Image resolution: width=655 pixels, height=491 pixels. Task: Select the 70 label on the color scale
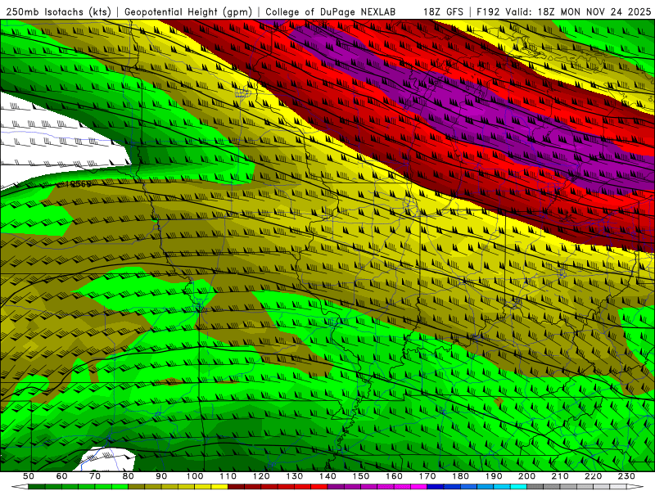95,476
